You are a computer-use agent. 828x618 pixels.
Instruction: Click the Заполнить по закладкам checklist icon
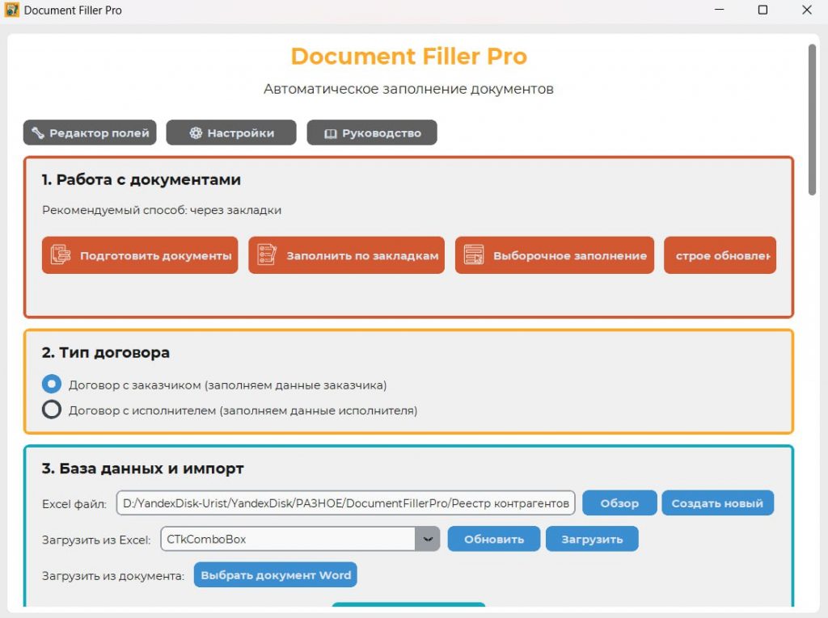[267, 255]
